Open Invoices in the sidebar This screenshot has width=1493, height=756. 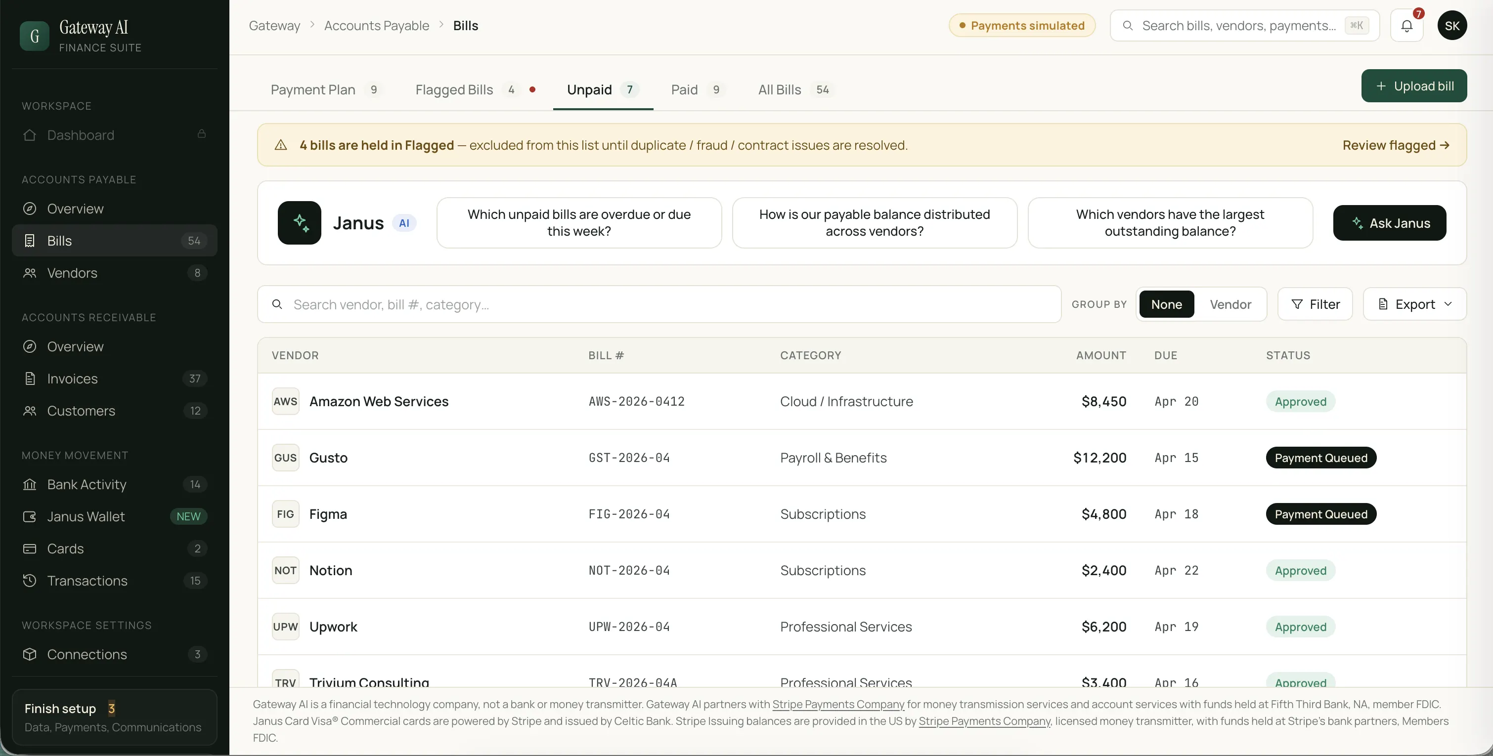click(114, 378)
